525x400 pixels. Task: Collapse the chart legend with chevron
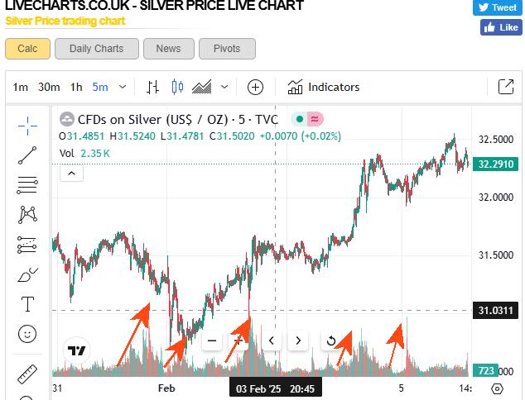pos(72,173)
